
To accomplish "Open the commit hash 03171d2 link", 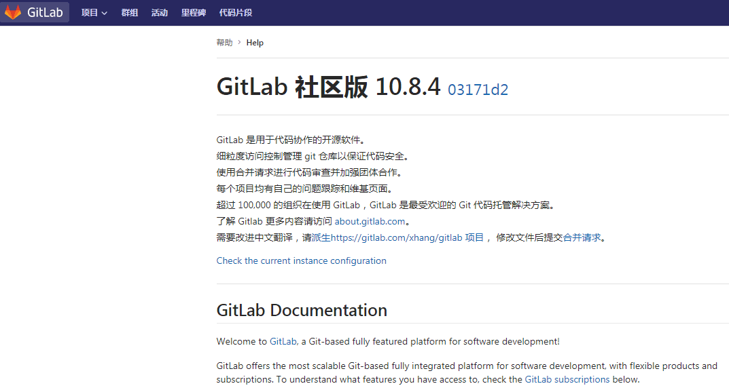I will [x=478, y=90].
